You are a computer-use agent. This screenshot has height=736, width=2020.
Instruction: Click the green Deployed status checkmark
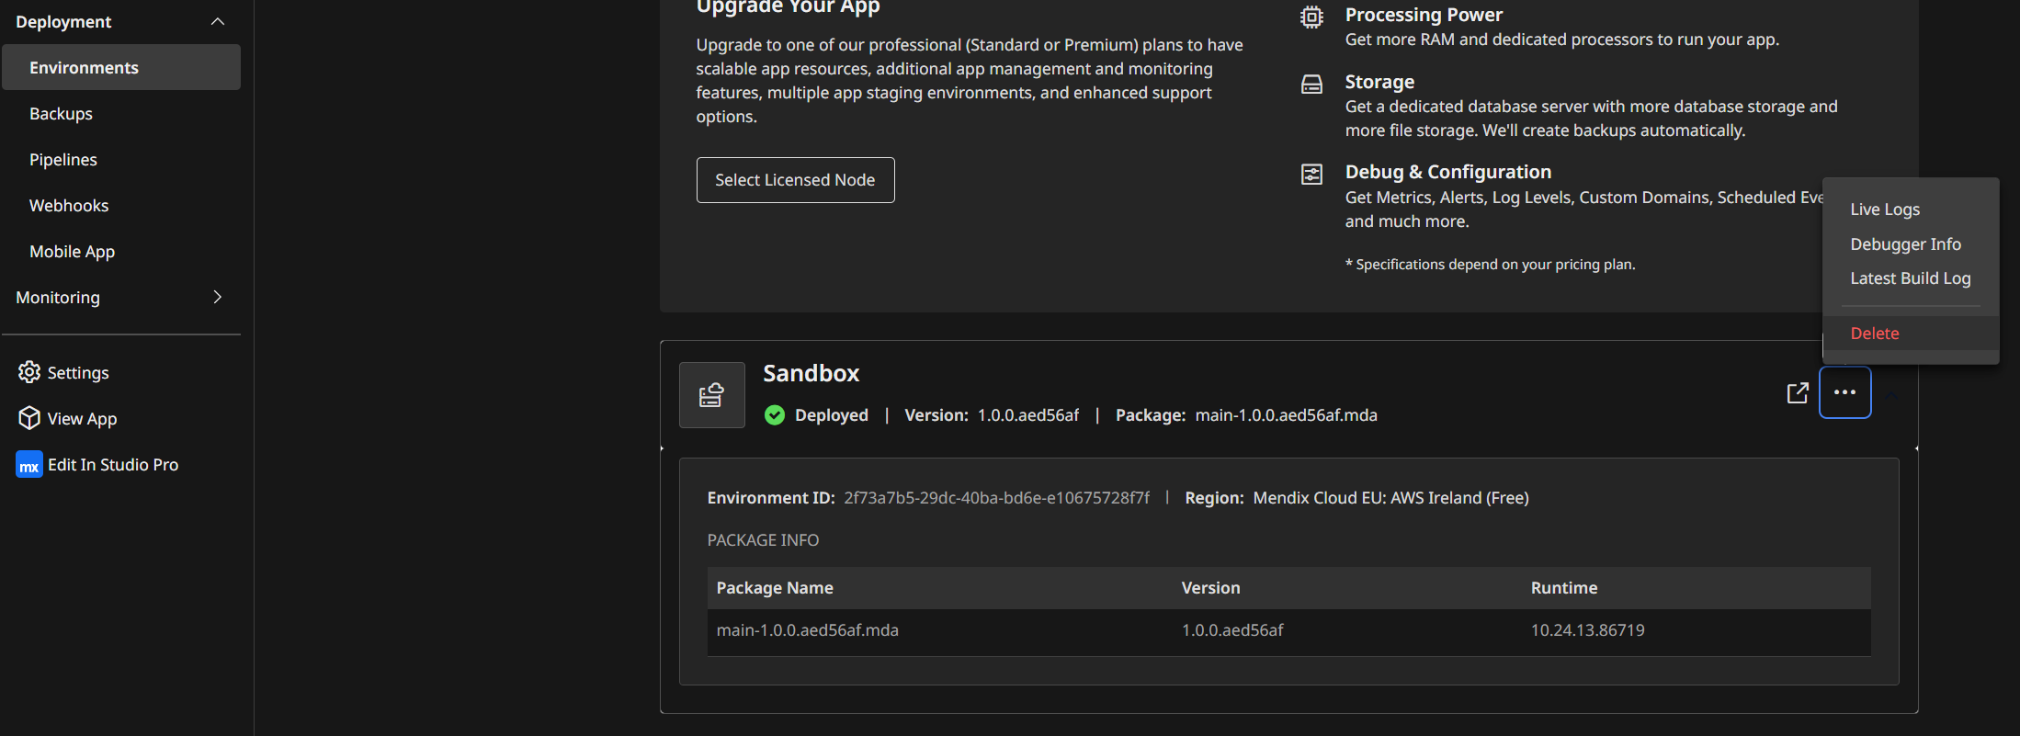point(775,415)
